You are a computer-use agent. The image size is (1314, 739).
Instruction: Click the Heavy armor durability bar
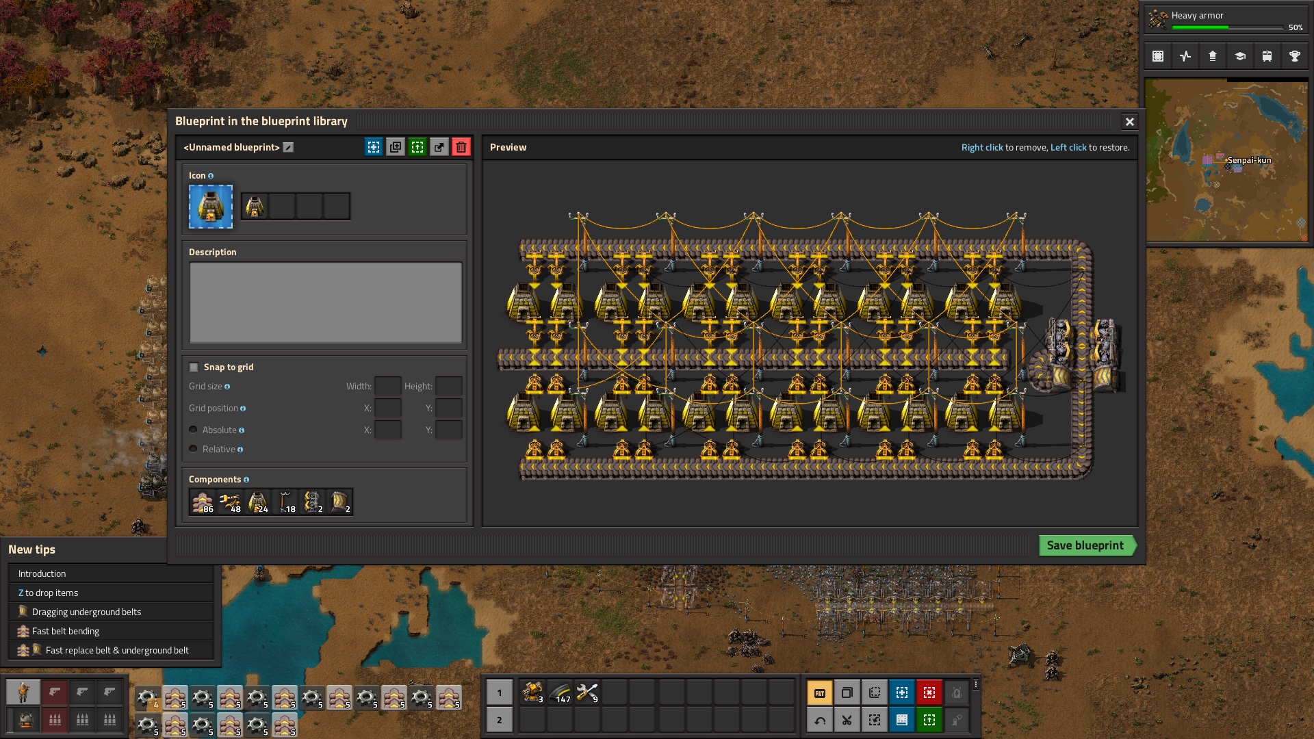coord(1226,28)
